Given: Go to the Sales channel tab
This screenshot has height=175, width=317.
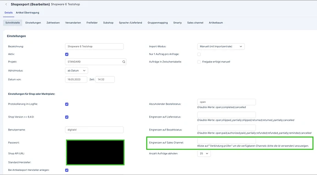Looking at the screenshot, I should (195, 23).
